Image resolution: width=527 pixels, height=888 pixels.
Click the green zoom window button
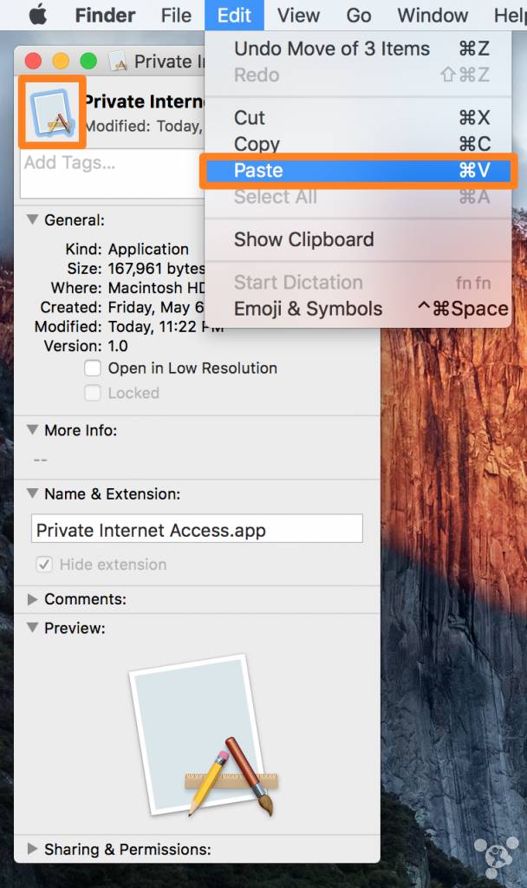point(88,62)
